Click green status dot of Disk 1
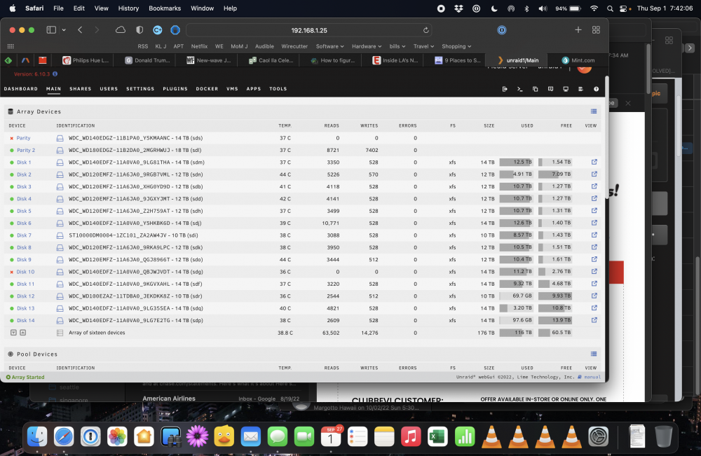This screenshot has height=456, width=701. pos(12,163)
